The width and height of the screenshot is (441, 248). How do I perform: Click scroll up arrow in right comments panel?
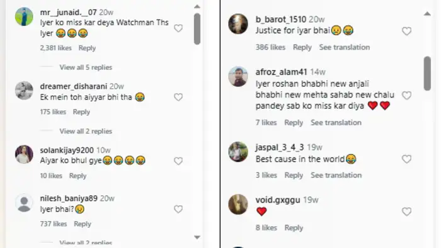[427, 13]
